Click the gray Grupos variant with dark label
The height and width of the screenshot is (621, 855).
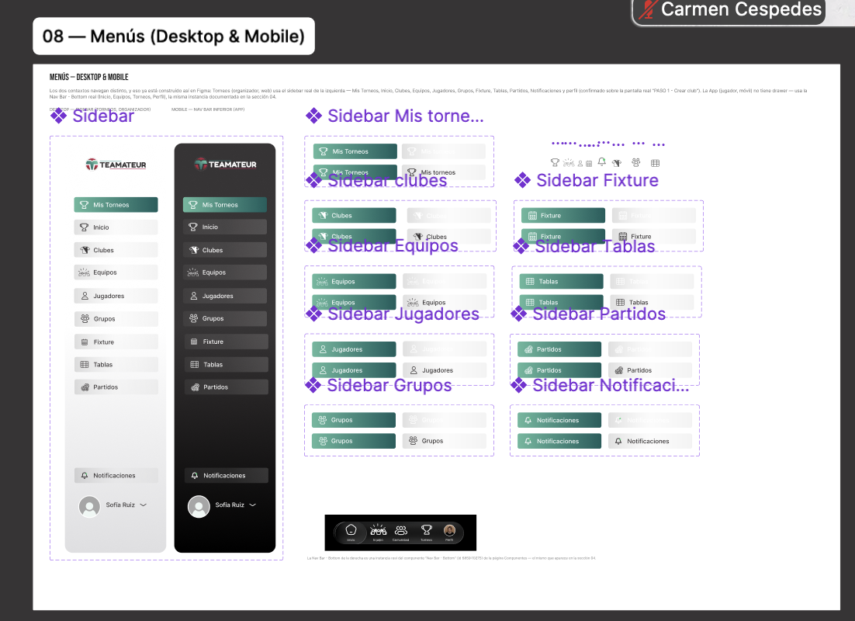pyautogui.click(x=445, y=441)
